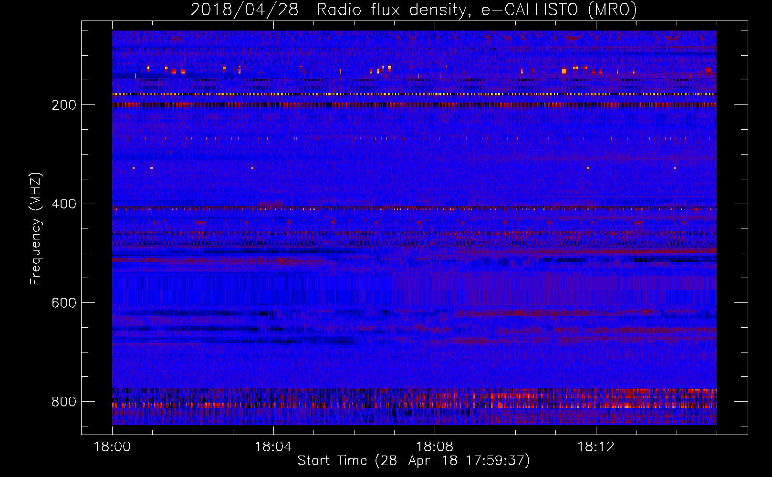Click the '200' frequency tick label
This screenshot has height=477, width=772.
pyautogui.click(x=64, y=105)
